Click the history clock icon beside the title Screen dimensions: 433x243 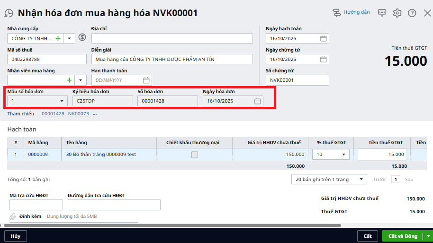[x=9, y=13]
